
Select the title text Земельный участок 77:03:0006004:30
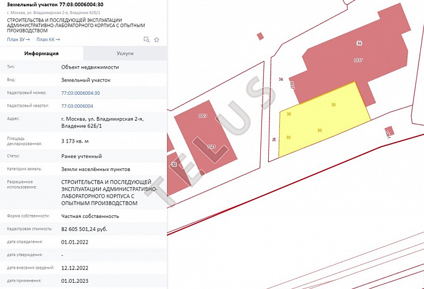point(55,4)
